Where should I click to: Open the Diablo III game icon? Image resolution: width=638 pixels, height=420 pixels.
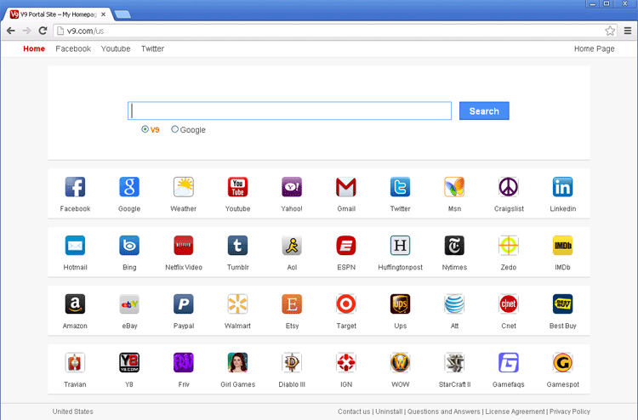coord(292,363)
